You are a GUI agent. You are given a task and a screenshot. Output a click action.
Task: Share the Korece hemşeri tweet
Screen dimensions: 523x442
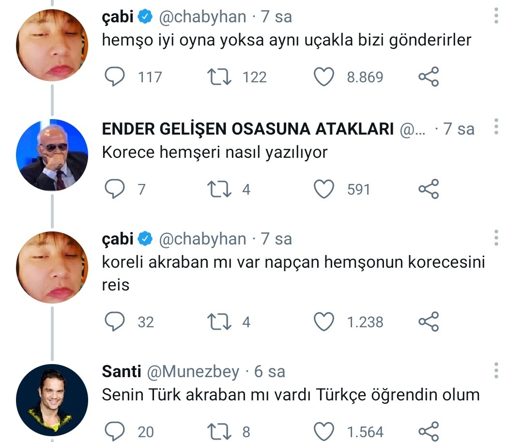(428, 189)
